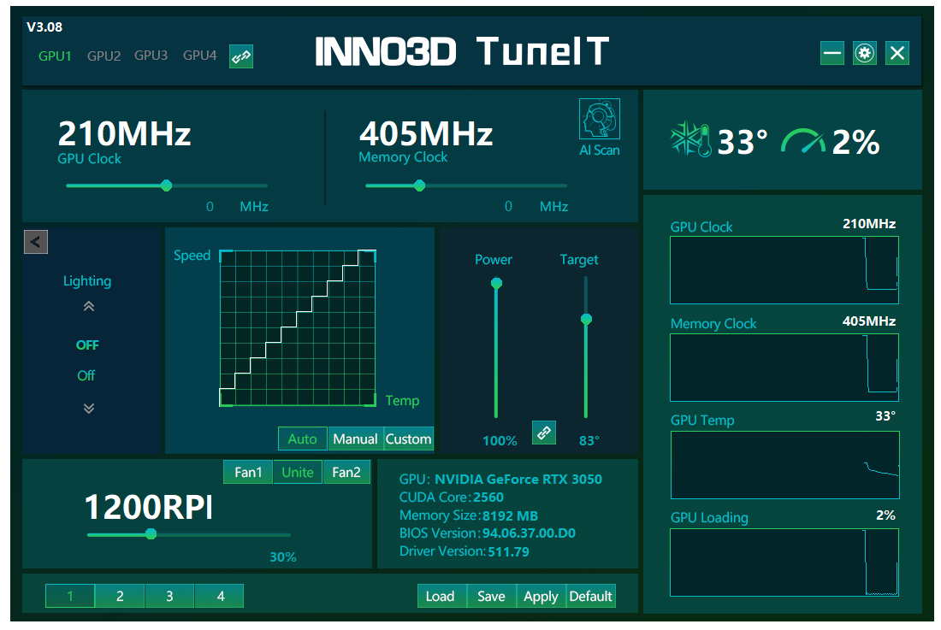Click the GPU Temp history graph
Screen dimensions: 941x630
coord(784,464)
